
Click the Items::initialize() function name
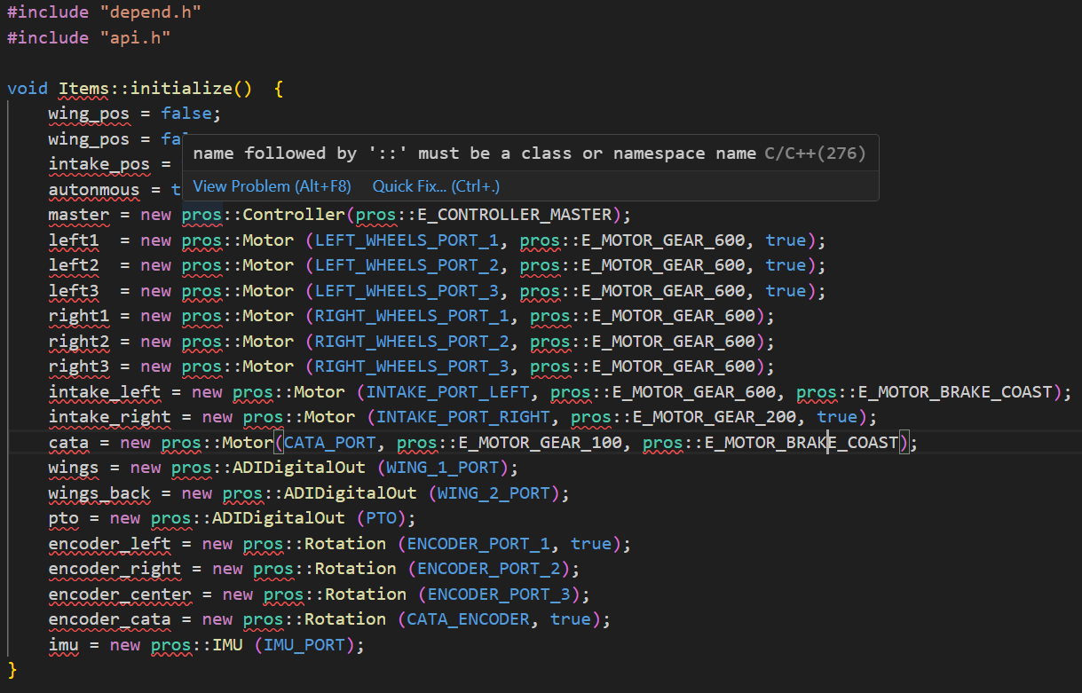[x=155, y=89]
